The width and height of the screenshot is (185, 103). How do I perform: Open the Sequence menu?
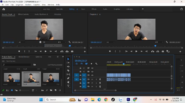click(19, 5)
